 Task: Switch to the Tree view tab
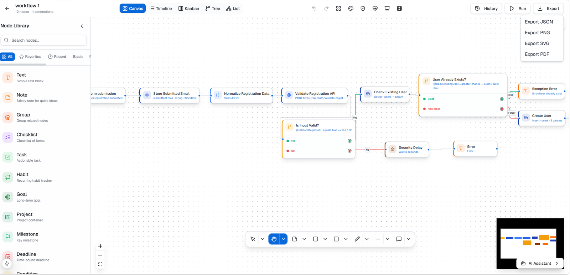(x=213, y=9)
